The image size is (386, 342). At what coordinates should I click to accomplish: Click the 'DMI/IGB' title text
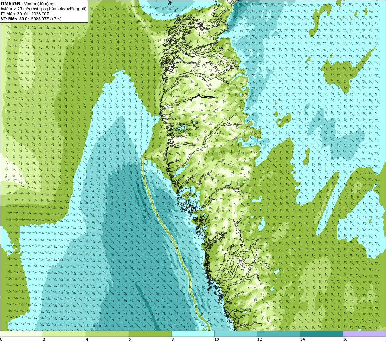pyautogui.click(x=10, y=4)
